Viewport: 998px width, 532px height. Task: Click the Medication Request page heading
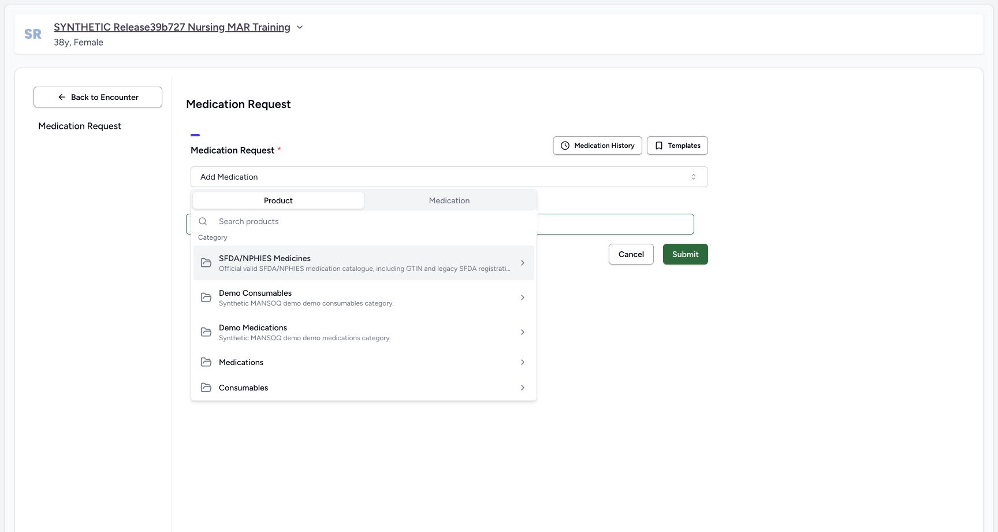[239, 104]
